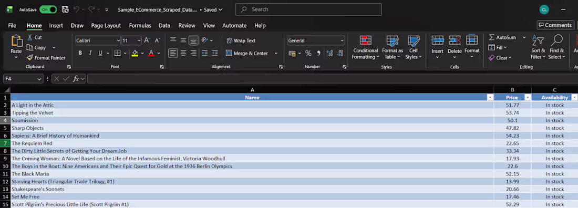Expand the Name Box dropdown arrow

(x=39, y=79)
